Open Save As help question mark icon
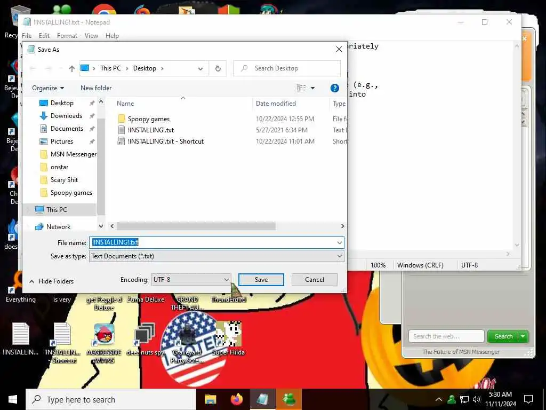The image size is (546, 410). (x=335, y=88)
